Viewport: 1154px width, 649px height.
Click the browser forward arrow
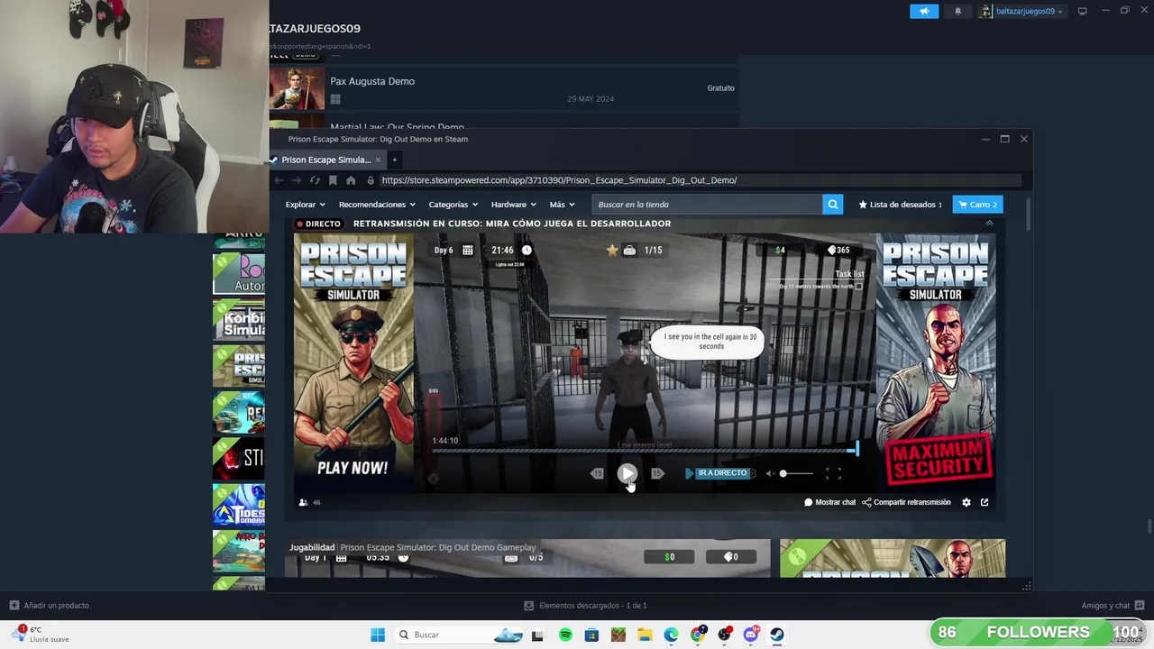tap(297, 180)
